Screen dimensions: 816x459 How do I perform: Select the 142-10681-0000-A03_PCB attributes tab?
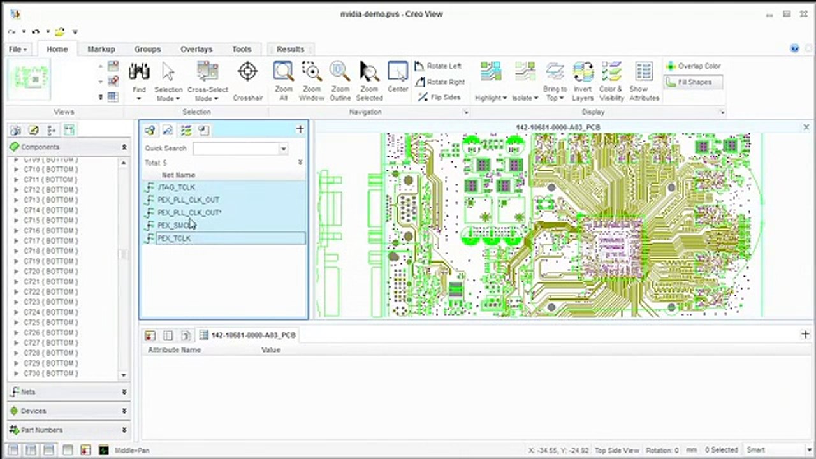click(x=247, y=335)
